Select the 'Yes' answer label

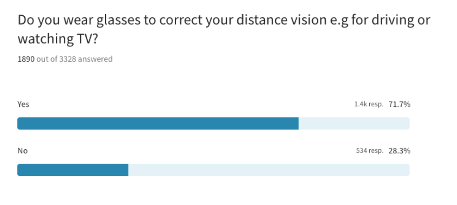[x=23, y=104]
